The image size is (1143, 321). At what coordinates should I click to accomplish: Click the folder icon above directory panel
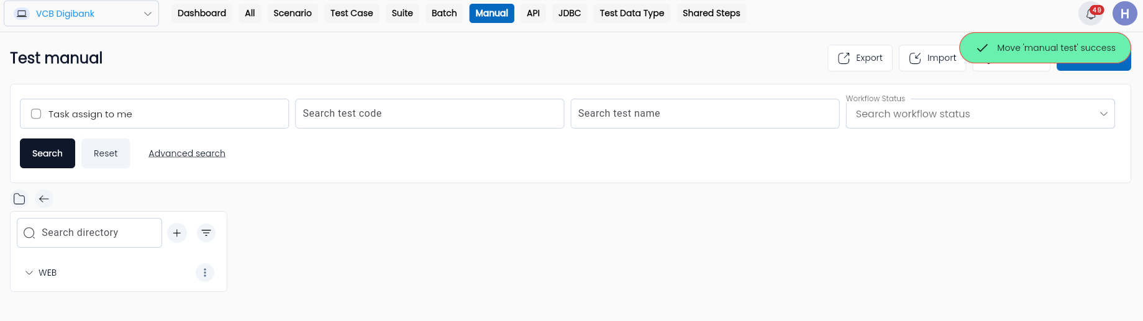point(19,199)
